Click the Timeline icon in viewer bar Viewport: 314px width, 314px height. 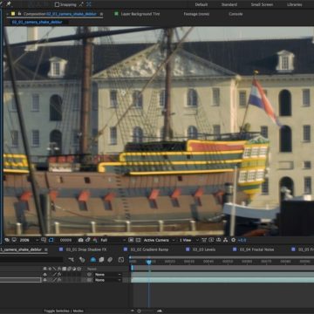[219, 240]
